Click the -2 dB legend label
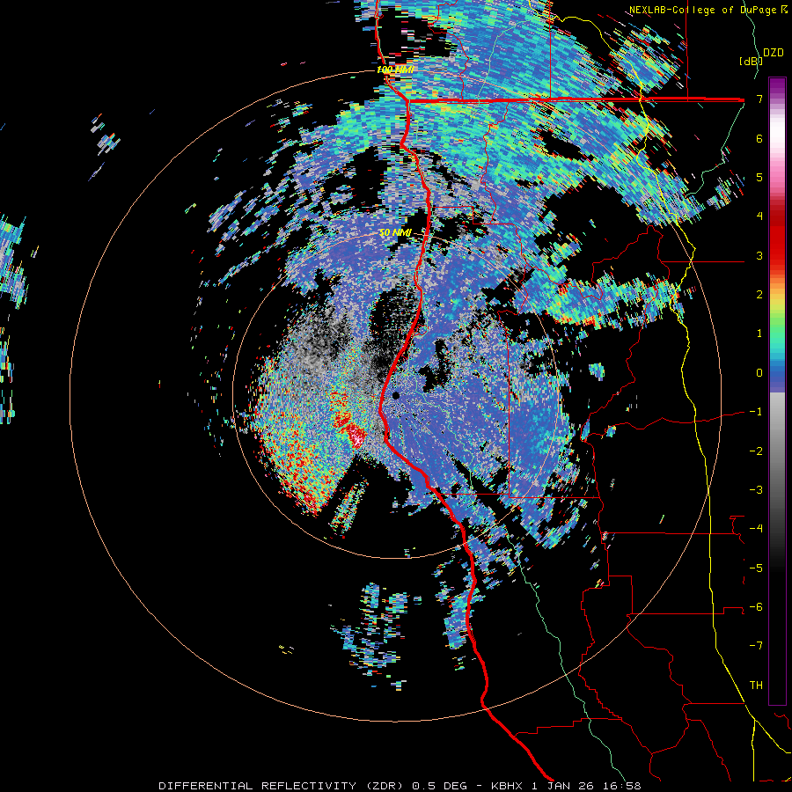792x792 pixels. [756, 451]
